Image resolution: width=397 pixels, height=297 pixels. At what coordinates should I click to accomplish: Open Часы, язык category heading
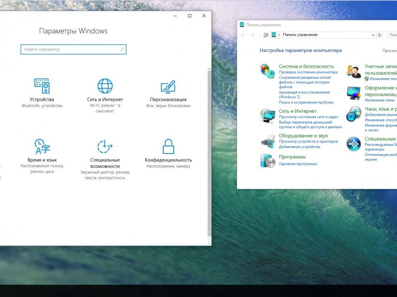381,109
